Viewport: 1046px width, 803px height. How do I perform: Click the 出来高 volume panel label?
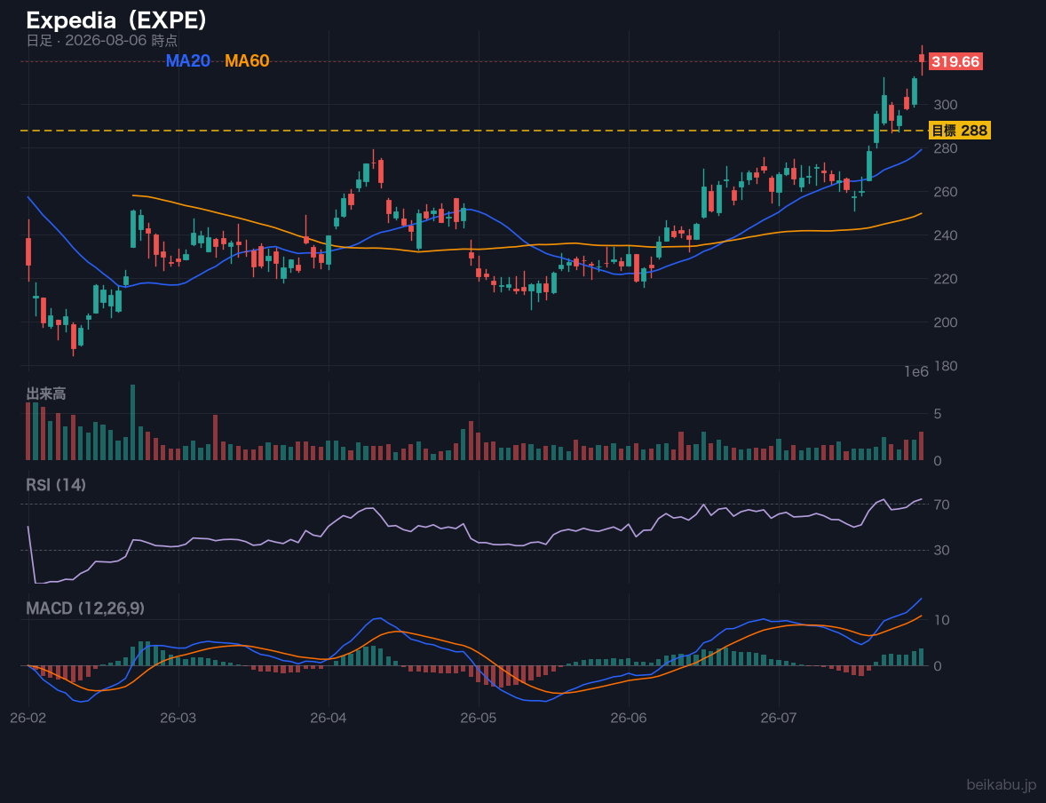click(x=46, y=394)
